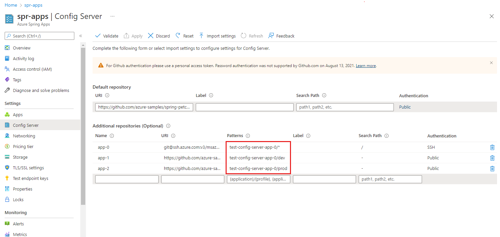Show info tooltip for Name column
500x237 pixels.
coord(111,136)
